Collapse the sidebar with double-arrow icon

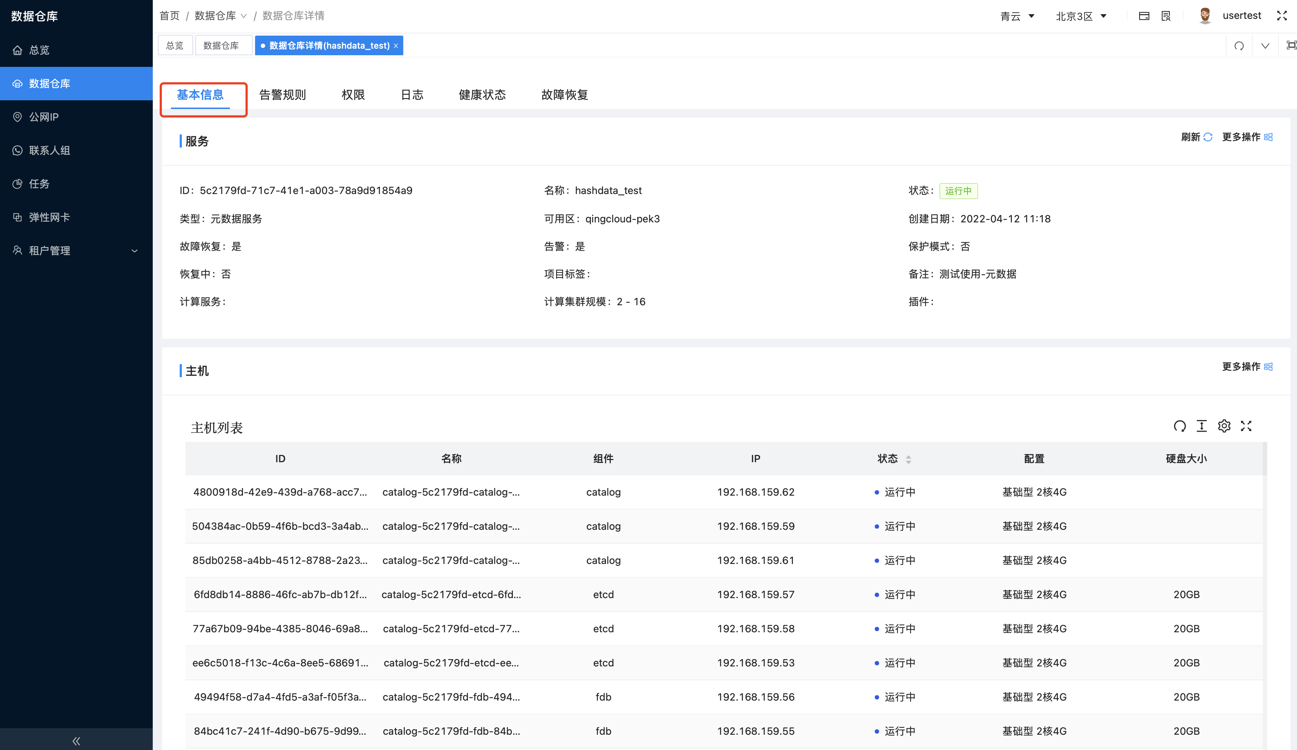[x=76, y=741]
